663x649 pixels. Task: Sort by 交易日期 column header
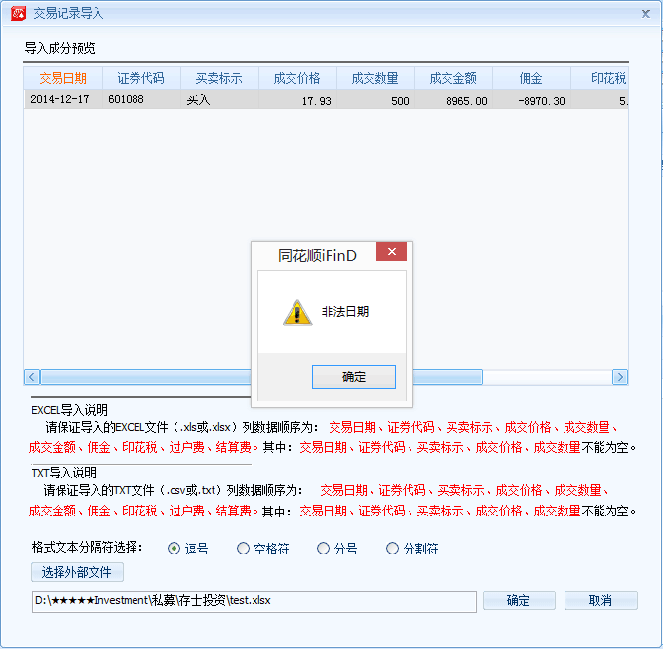pos(63,78)
